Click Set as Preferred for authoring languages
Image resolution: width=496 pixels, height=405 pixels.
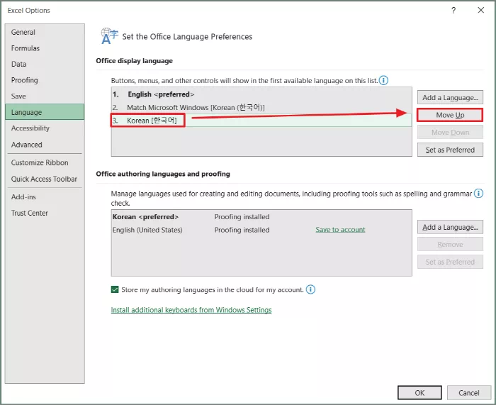point(450,262)
